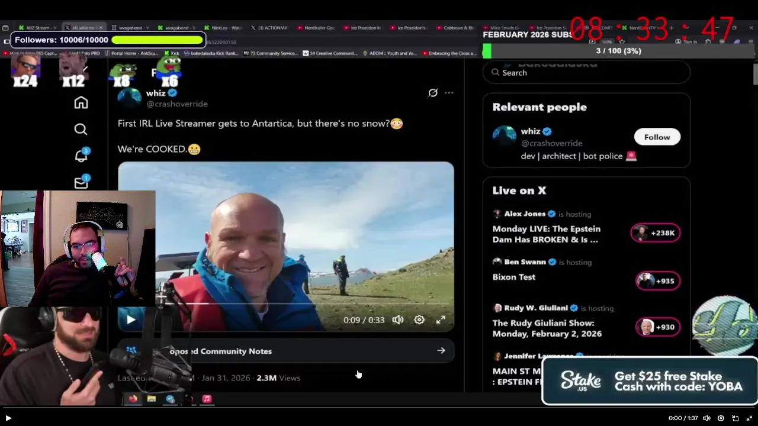Click the arrow on Community Notes row

point(441,350)
